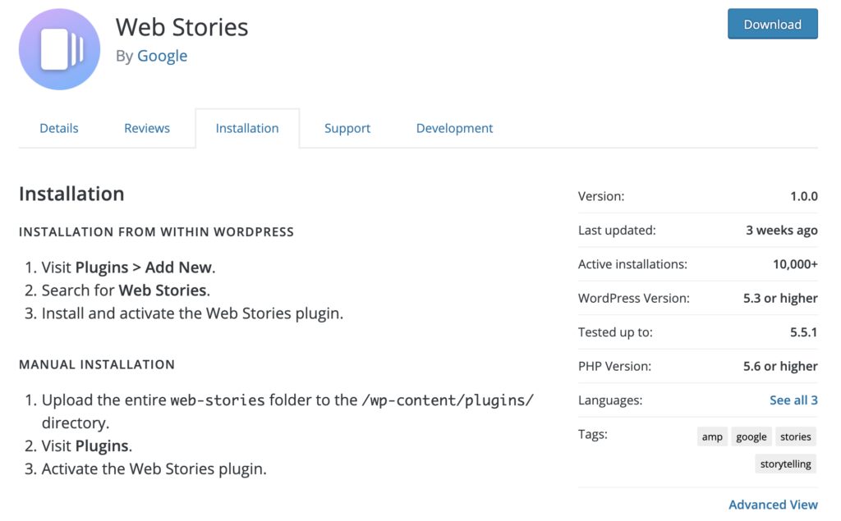
Task: Download the Web Stories plugin
Action: point(772,24)
